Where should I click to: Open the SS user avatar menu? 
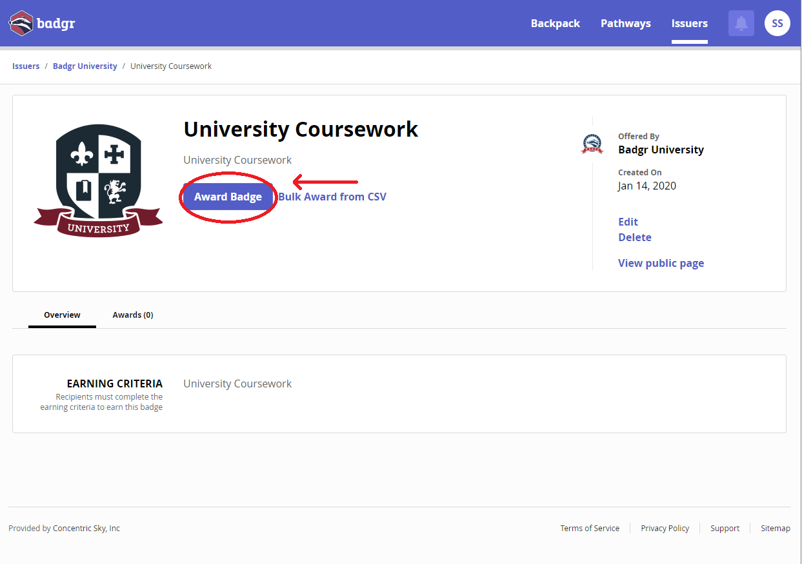coord(777,23)
